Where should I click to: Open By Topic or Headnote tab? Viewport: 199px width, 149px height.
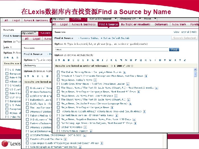coord(136,25)
